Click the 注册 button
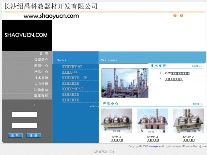This screenshot has height=155, width=207. pyautogui.click(x=34, y=135)
